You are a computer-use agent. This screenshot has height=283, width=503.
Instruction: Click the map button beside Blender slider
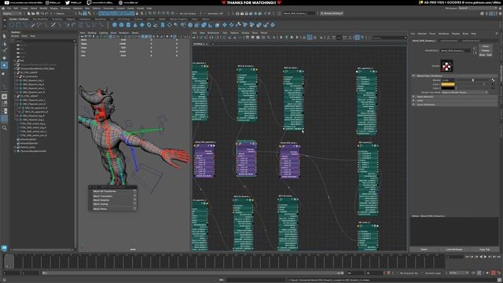(x=493, y=80)
